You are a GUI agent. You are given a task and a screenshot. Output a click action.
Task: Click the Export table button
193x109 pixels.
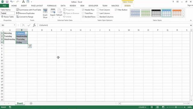click(x=53, y=13)
